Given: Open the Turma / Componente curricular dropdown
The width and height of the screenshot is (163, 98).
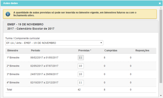Looking at the screenshot, I should click(x=54, y=43).
